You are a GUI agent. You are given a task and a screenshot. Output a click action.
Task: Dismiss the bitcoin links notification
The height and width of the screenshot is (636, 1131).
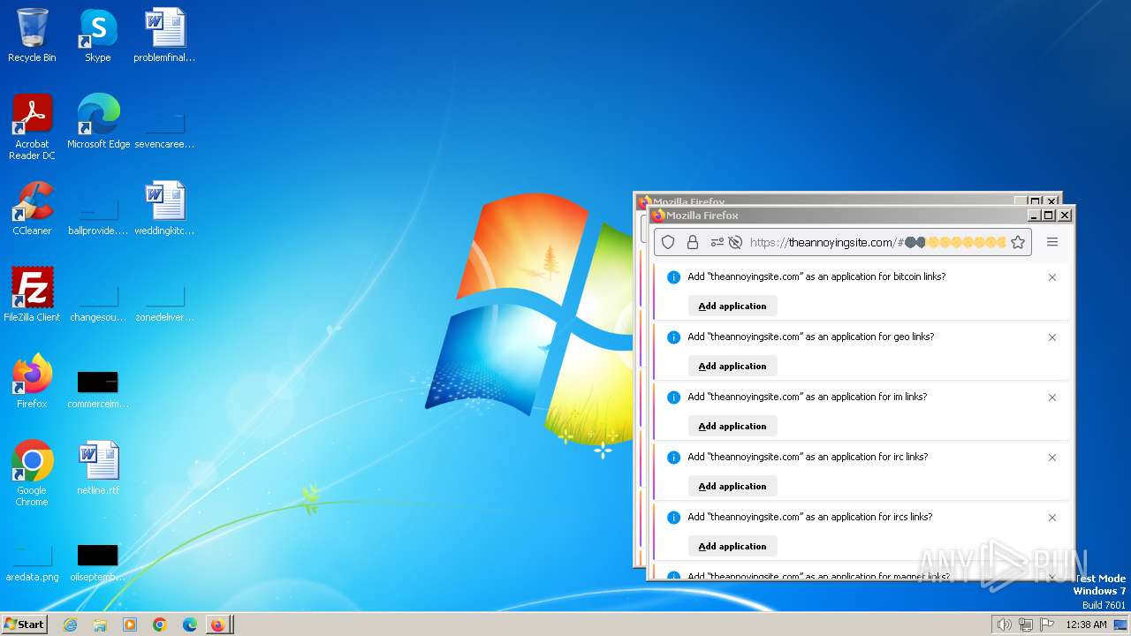tap(1052, 277)
